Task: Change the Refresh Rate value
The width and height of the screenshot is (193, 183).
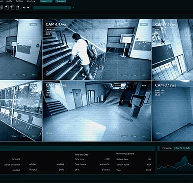Action: (x=149, y=159)
